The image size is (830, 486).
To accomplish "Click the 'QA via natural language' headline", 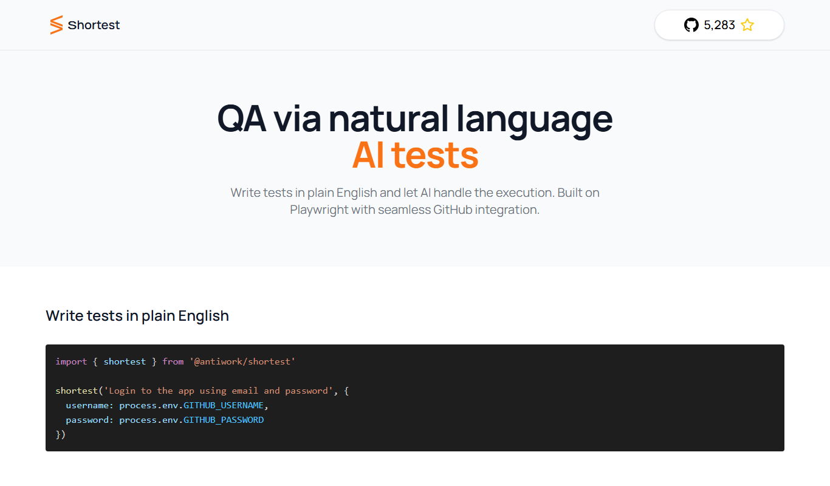I will [x=415, y=118].
